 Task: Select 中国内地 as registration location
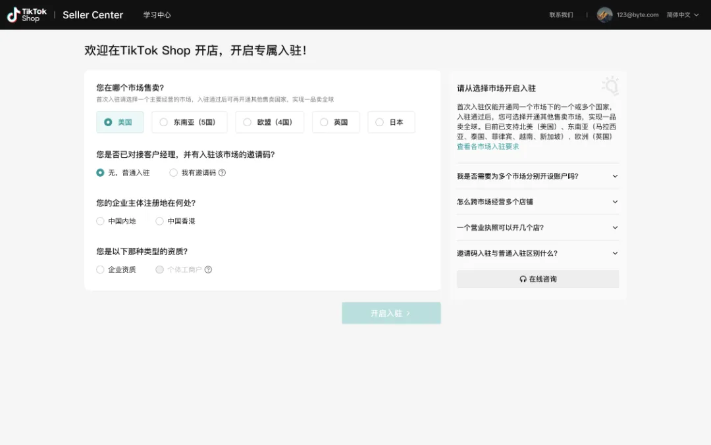click(116, 221)
